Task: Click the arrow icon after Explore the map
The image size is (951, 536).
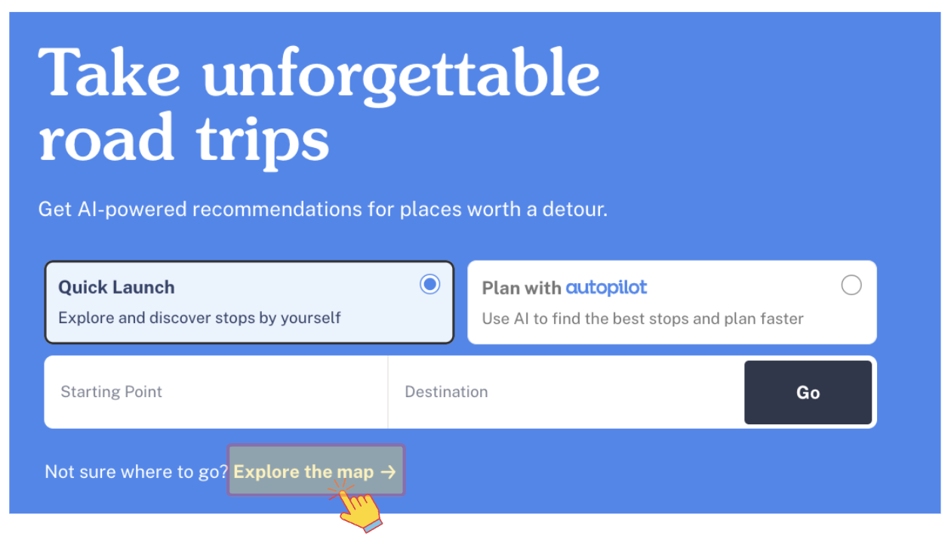Action: pyautogui.click(x=388, y=472)
